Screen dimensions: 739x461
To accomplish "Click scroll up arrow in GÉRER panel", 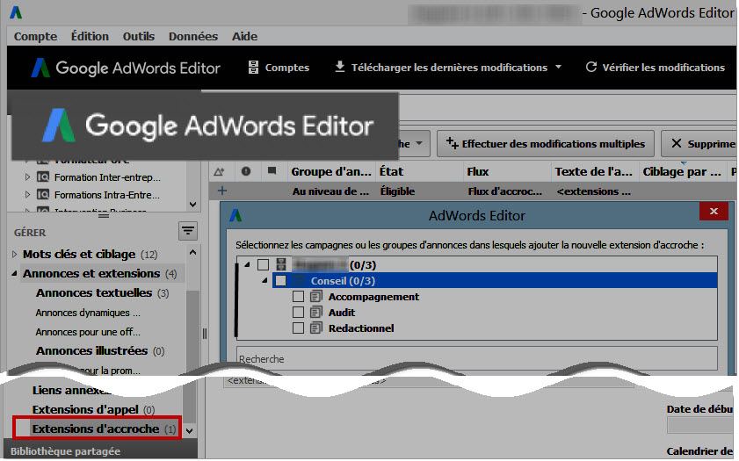I will [192, 252].
